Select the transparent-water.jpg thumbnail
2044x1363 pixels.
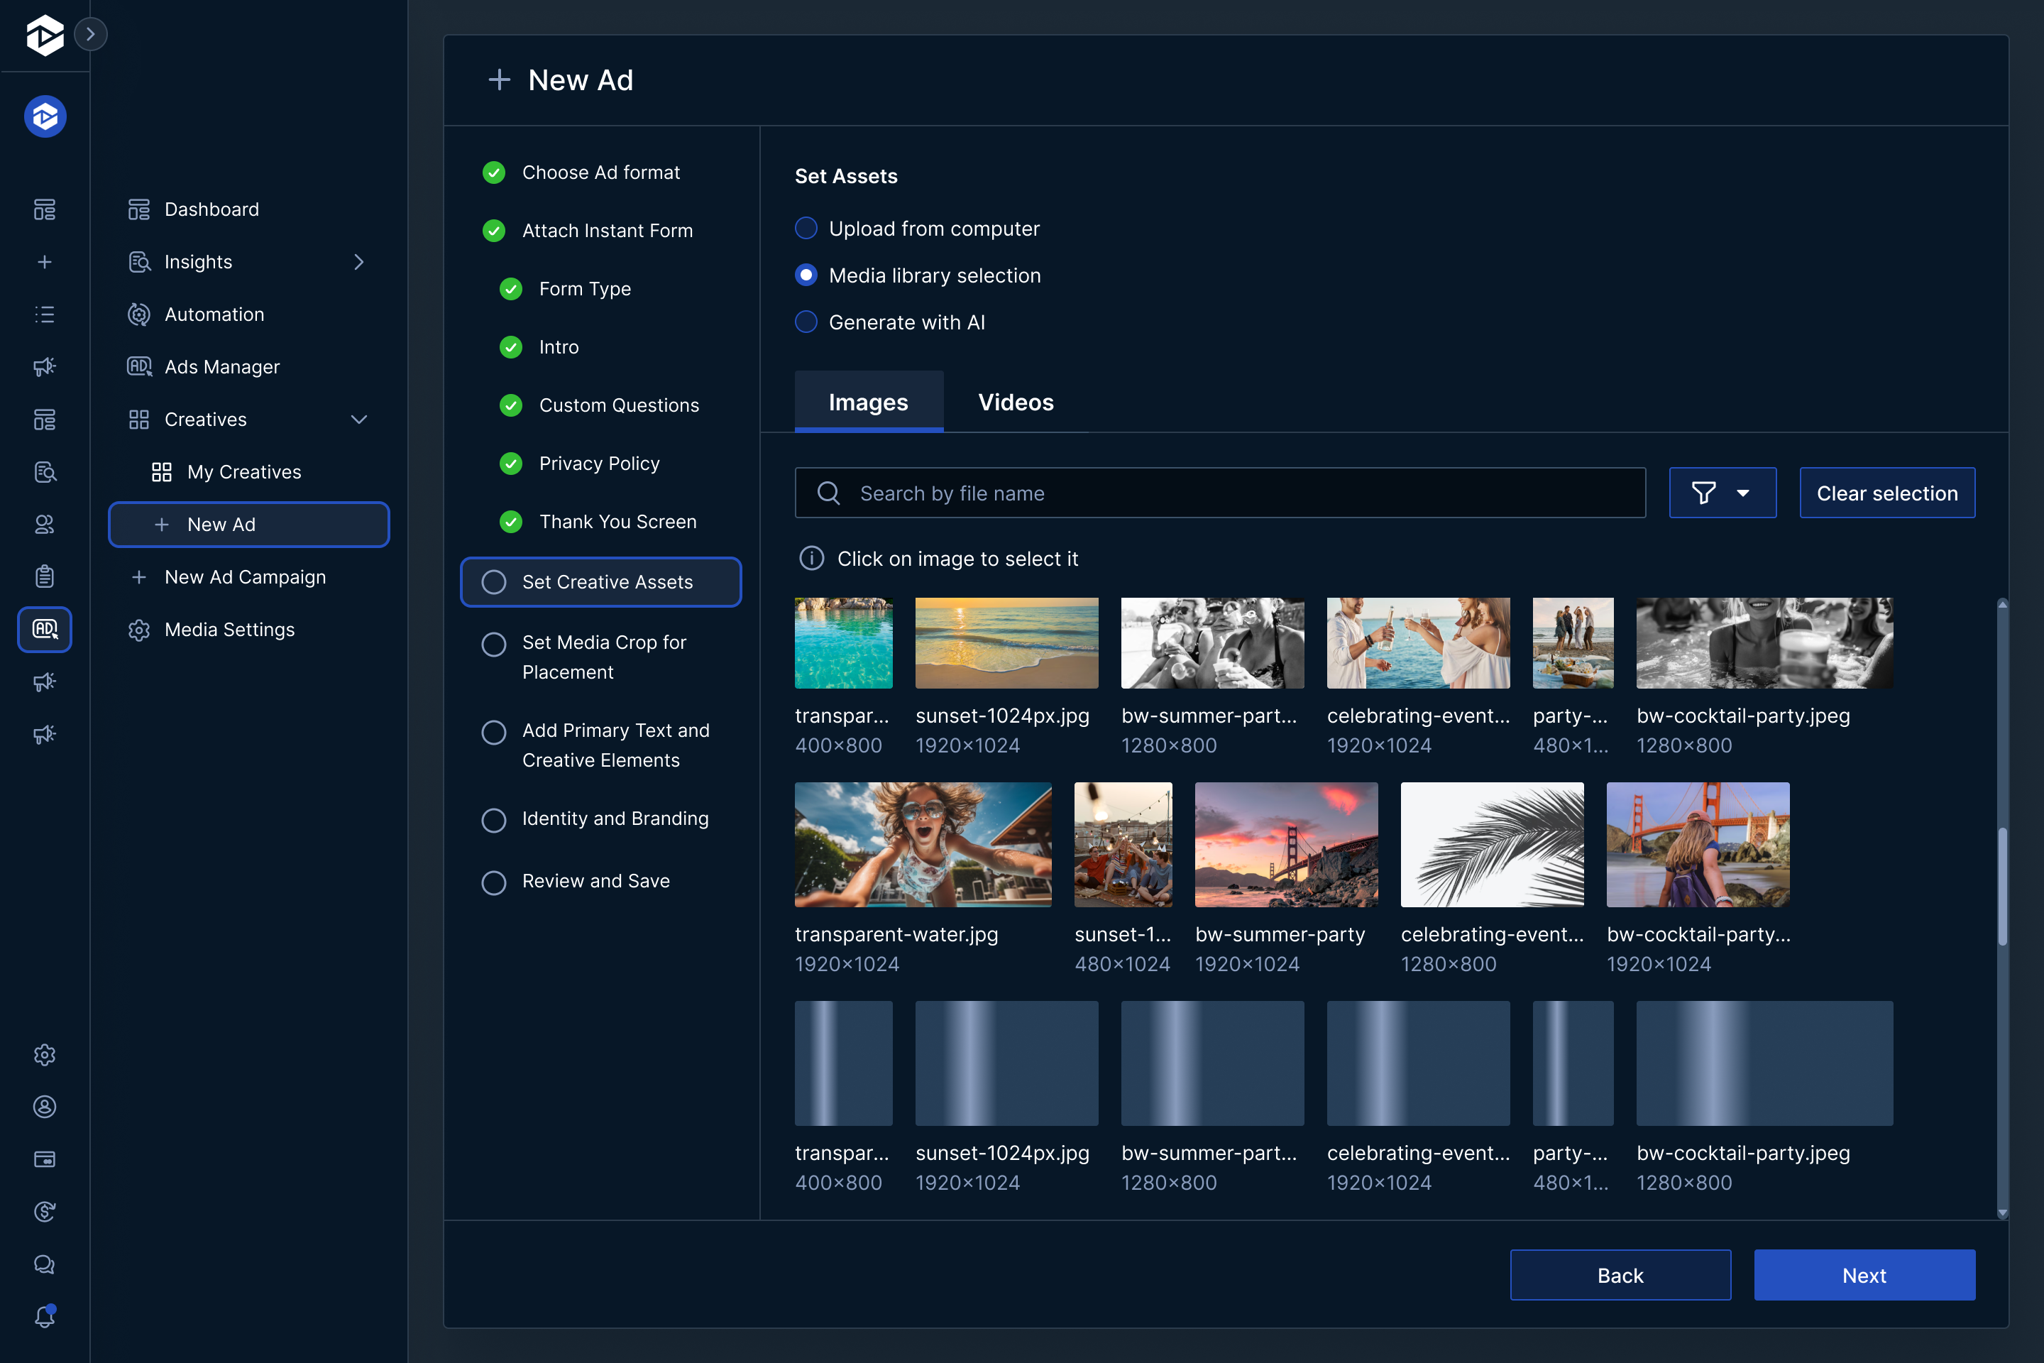[x=924, y=844]
